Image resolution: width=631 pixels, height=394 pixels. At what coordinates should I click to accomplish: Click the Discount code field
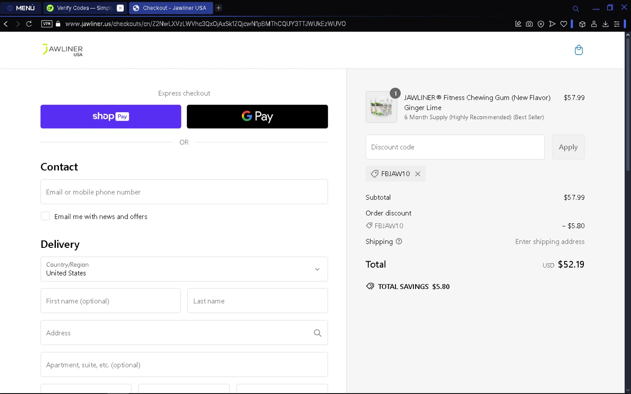coord(455,147)
